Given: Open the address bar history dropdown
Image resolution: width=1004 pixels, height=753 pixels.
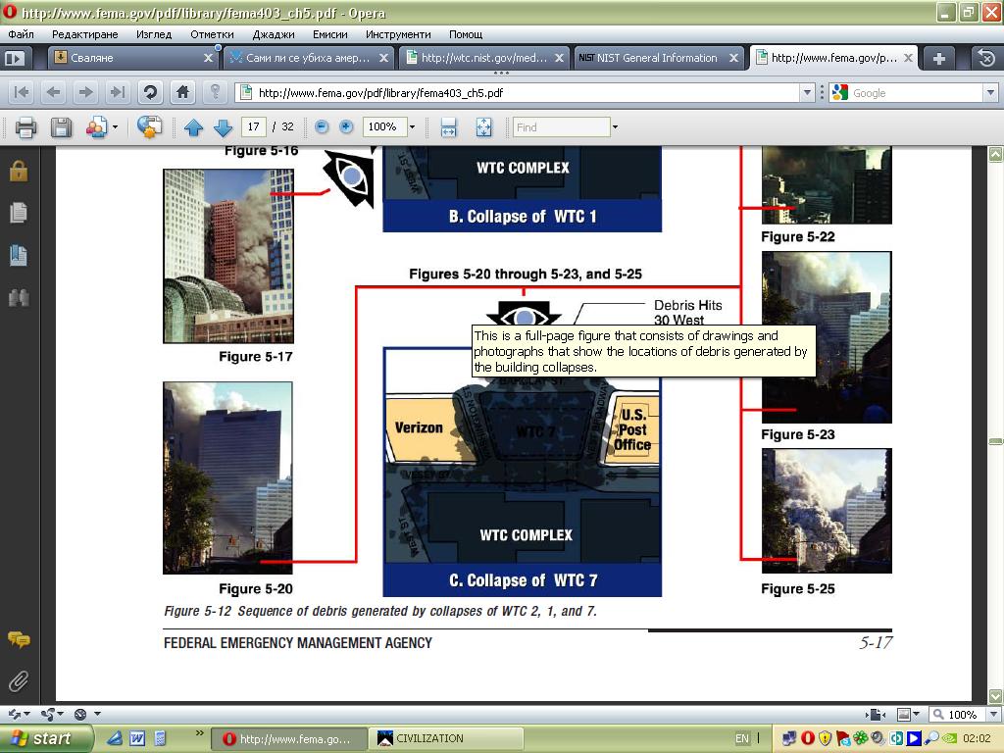Looking at the screenshot, I should (x=807, y=93).
